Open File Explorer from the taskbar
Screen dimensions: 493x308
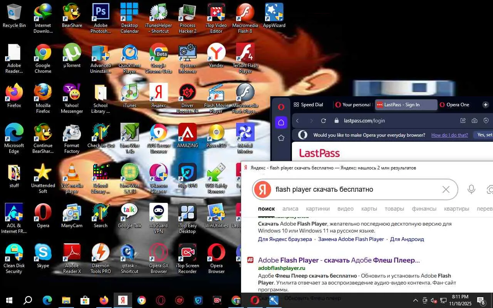(66, 300)
